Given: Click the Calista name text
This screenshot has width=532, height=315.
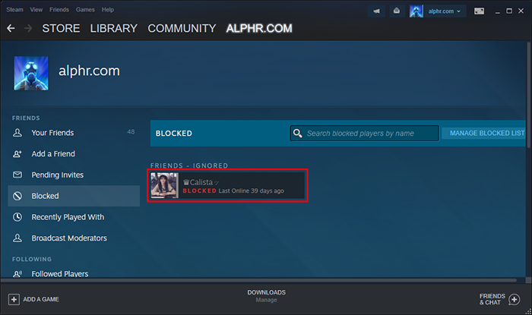Looking at the screenshot, I should pos(201,182).
